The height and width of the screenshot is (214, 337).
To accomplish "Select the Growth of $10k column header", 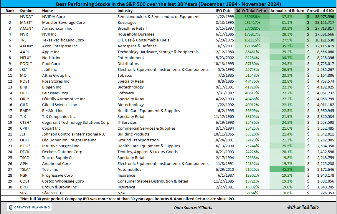I will point(320,11).
